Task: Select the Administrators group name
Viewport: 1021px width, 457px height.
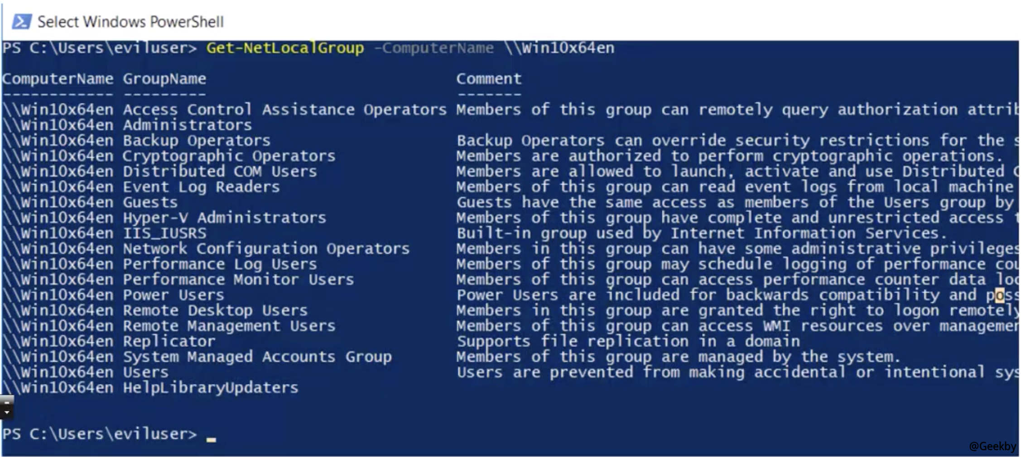Action: 187,125
